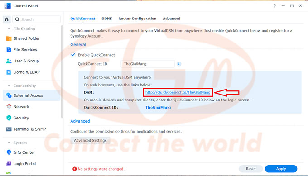
Task: Select Shared Folder in the sidebar
Action: pyautogui.click(x=31, y=38)
